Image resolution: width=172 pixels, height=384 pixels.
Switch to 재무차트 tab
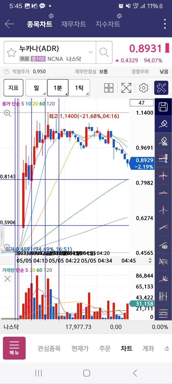[74, 24]
